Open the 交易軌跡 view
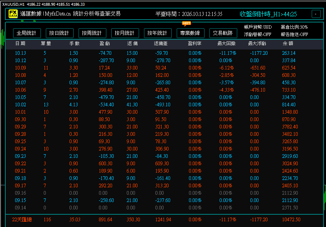The image size is (326, 227). pyautogui.click(x=223, y=33)
